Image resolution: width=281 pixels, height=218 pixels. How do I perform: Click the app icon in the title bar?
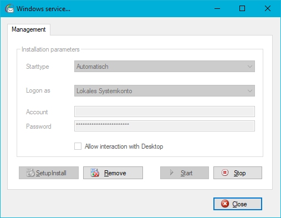tap(9, 8)
